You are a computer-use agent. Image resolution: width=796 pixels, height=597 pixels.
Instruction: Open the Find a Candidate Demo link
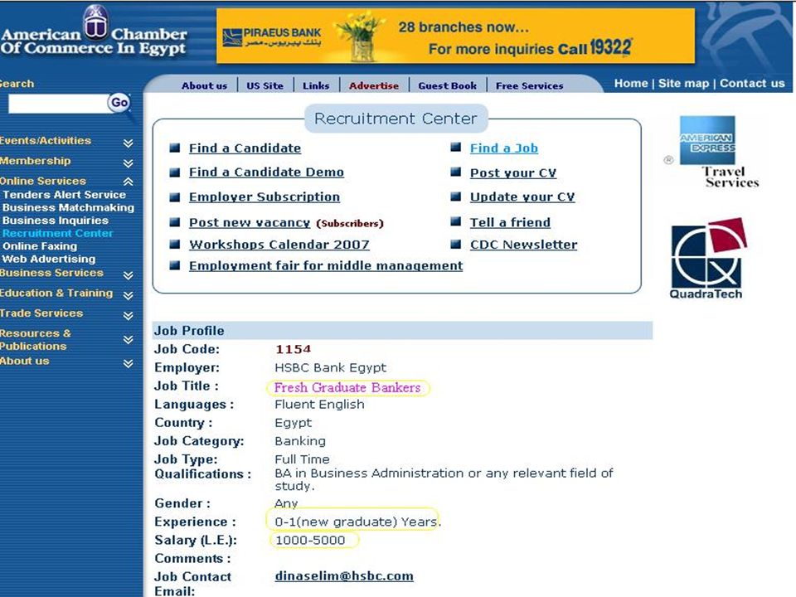click(266, 172)
